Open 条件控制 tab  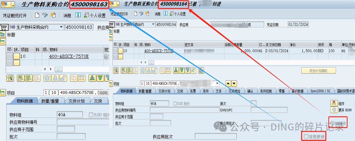[x=266, y=91]
